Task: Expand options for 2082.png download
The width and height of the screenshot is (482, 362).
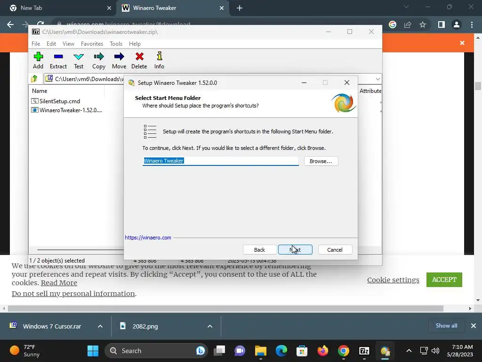Action: point(210,326)
